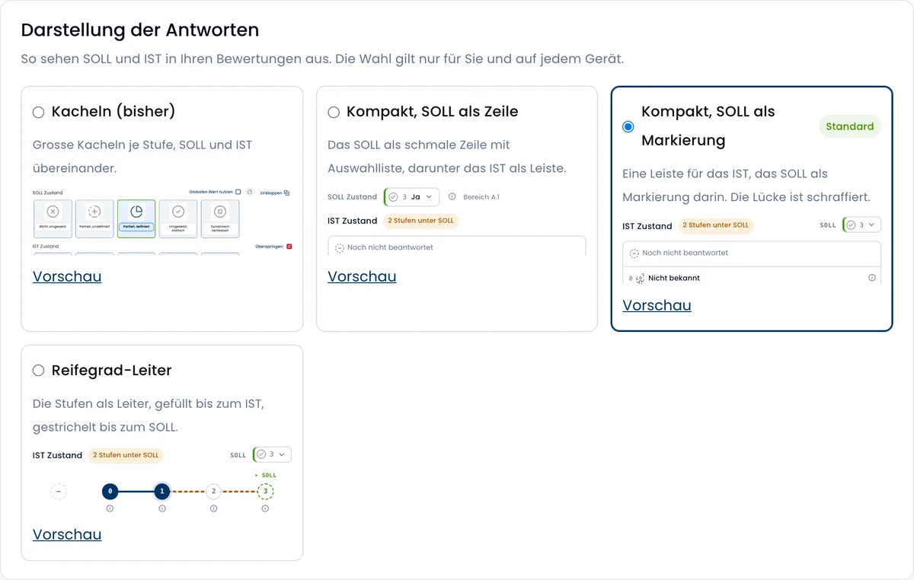Screen dimensions: 914x580
Task: Click 'Noch nicht beantwortet' in the 'SOLL als Markierung' card
Action: pyautogui.click(x=752, y=253)
